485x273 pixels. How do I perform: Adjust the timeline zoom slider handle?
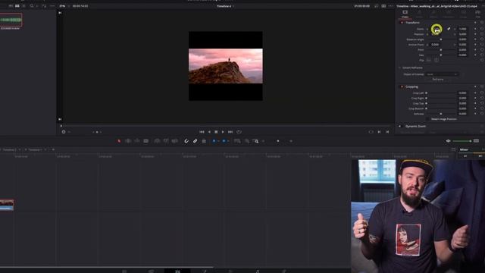tap(278, 141)
